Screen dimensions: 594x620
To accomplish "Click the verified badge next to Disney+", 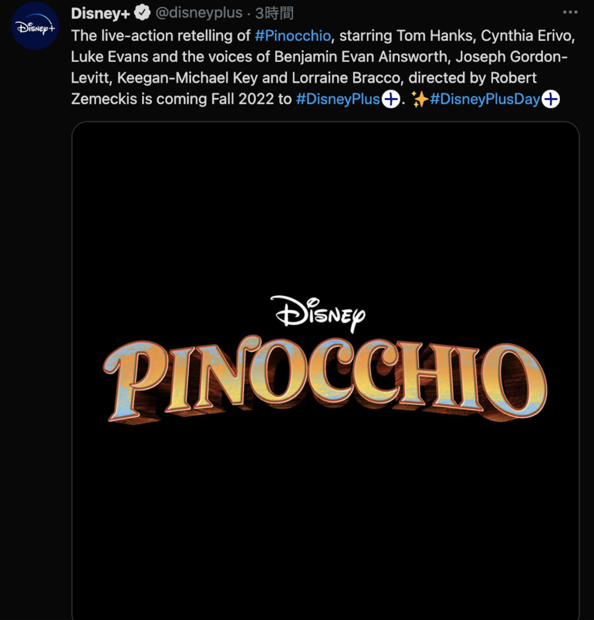I will [x=142, y=13].
